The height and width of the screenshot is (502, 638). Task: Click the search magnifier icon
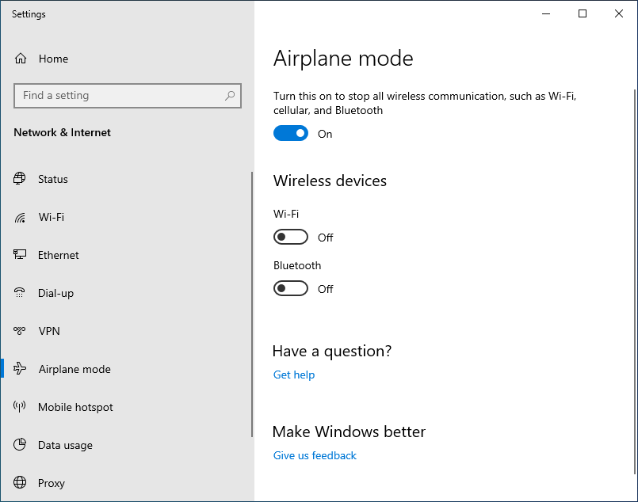(x=230, y=96)
